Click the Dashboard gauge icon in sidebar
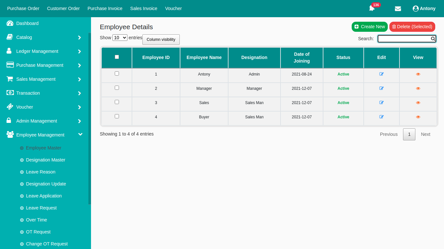 (x=10, y=23)
